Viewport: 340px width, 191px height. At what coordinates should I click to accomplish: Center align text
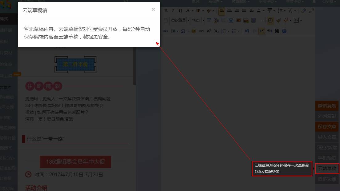click(x=229, y=10)
